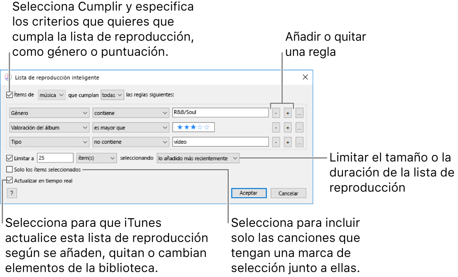Close the smart playlist dialog
This screenshot has height=277, width=458.
pyautogui.click(x=305, y=77)
